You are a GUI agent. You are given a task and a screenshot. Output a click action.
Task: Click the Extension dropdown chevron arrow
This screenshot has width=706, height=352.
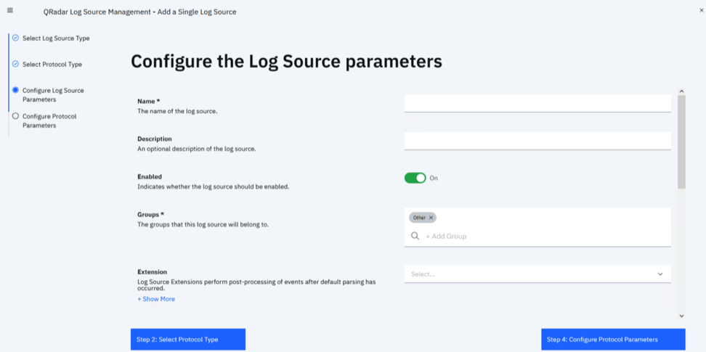click(x=660, y=274)
